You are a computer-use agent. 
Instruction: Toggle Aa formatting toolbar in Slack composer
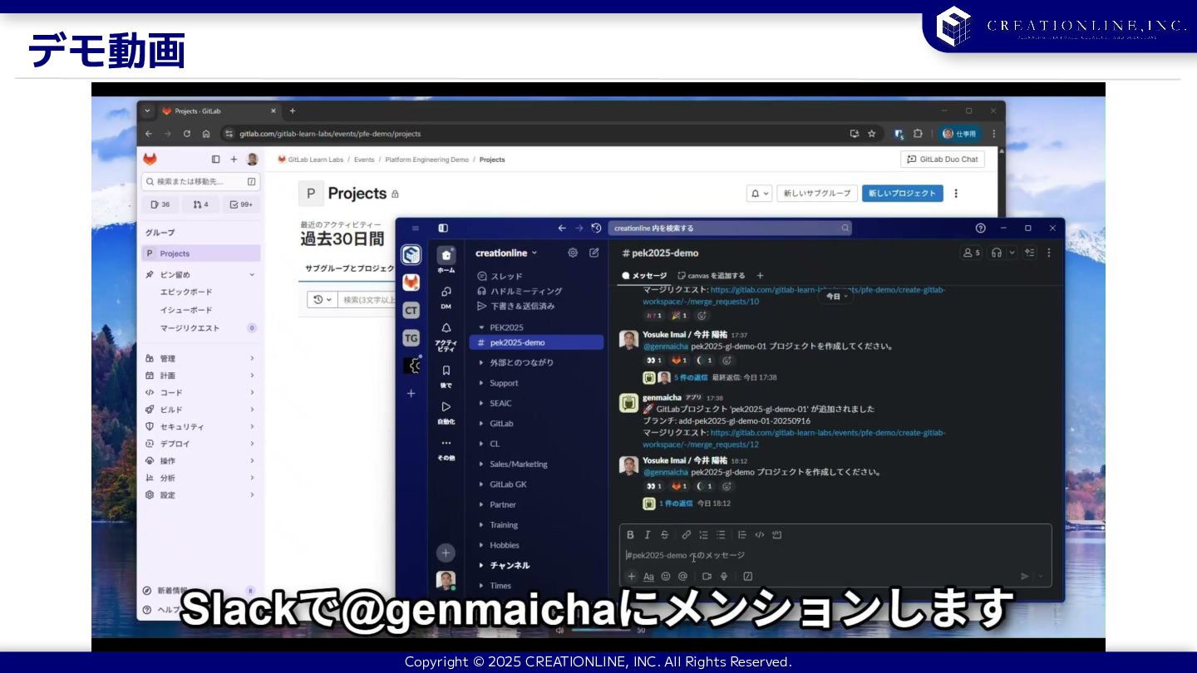point(648,576)
